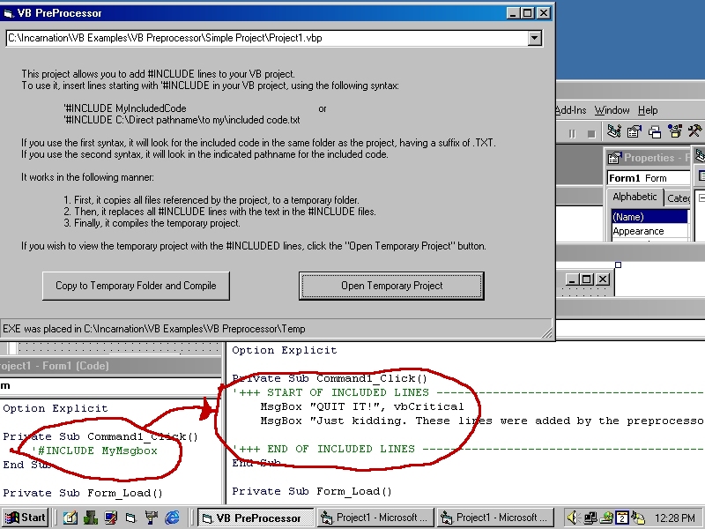
Task: Switch to the Alphabetic properties tab
Action: click(x=634, y=197)
